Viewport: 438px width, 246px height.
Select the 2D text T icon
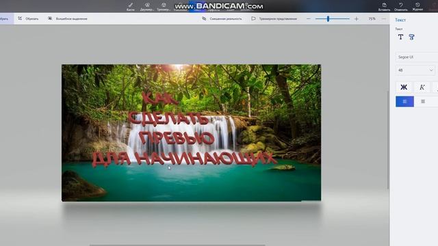400,37
